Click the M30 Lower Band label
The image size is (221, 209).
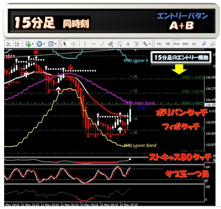140,146
